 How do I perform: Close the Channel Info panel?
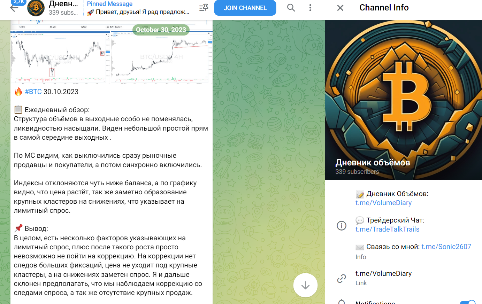pyautogui.click(x=341, y=8)
